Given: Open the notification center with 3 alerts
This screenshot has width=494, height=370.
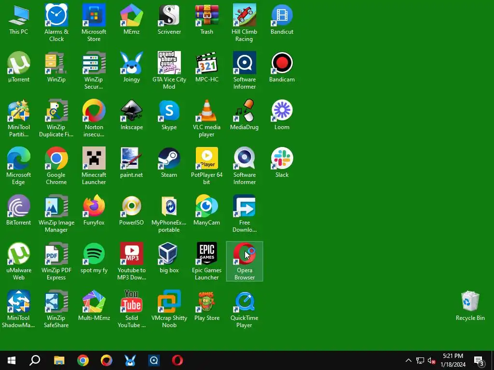Looking at the screenshot, I should (x=479, y=360).
